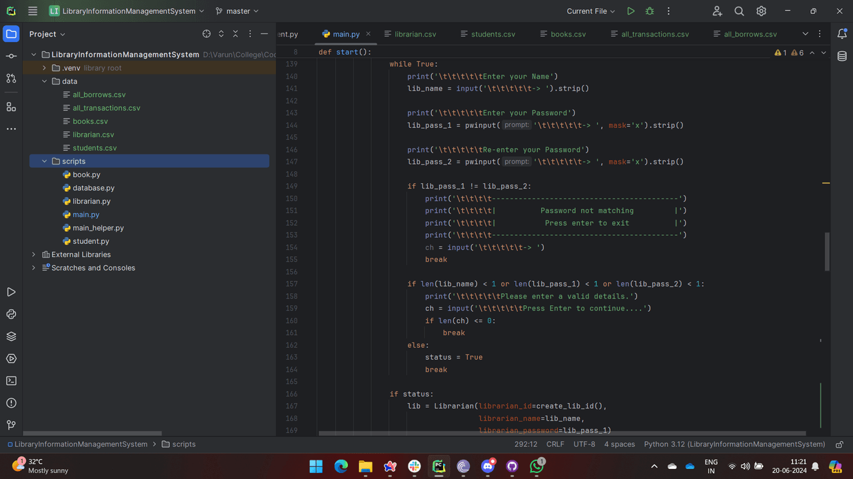This screenshot has height=479, width=853.
Task: Hide the Project tool window
Action: click(265, 34)
